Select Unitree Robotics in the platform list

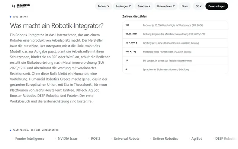pos(165,139)
